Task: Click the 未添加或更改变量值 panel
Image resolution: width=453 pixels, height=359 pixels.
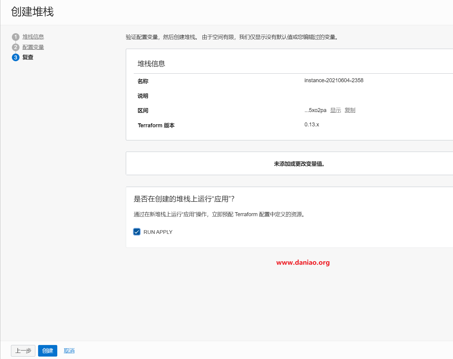Action: point(299,164)
